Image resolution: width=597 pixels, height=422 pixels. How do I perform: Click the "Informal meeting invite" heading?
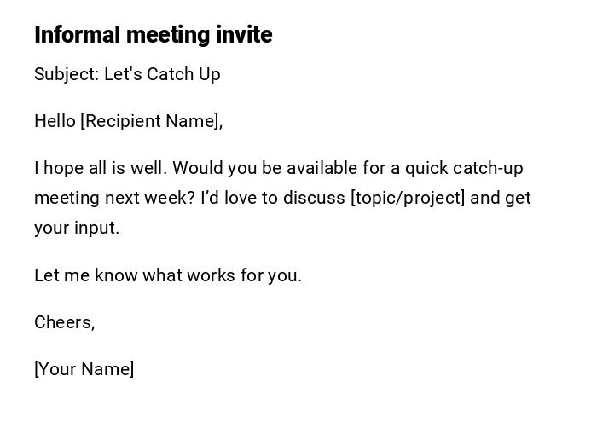point(154,35)
